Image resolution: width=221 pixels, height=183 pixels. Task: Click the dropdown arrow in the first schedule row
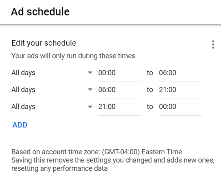pos(90,73)
